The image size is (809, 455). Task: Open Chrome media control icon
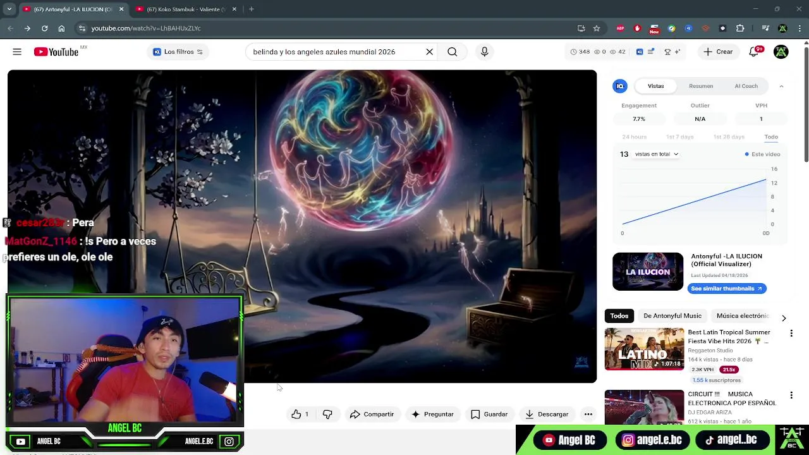click(x=765, y=28)
